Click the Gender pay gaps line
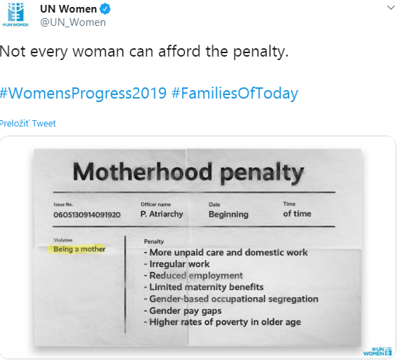 [183, 310]
